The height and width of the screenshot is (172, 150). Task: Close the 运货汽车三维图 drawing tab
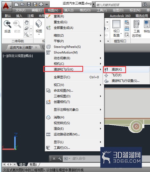click(36, 47)
